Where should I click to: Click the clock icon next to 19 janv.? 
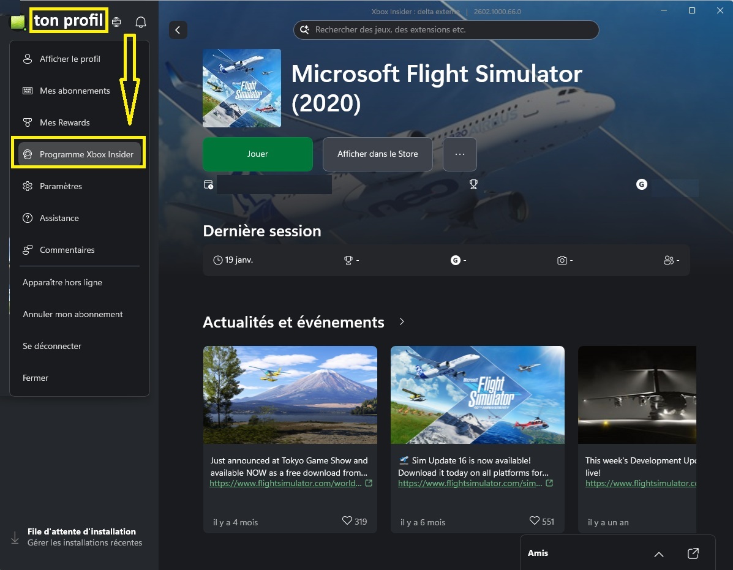point(218,260)
